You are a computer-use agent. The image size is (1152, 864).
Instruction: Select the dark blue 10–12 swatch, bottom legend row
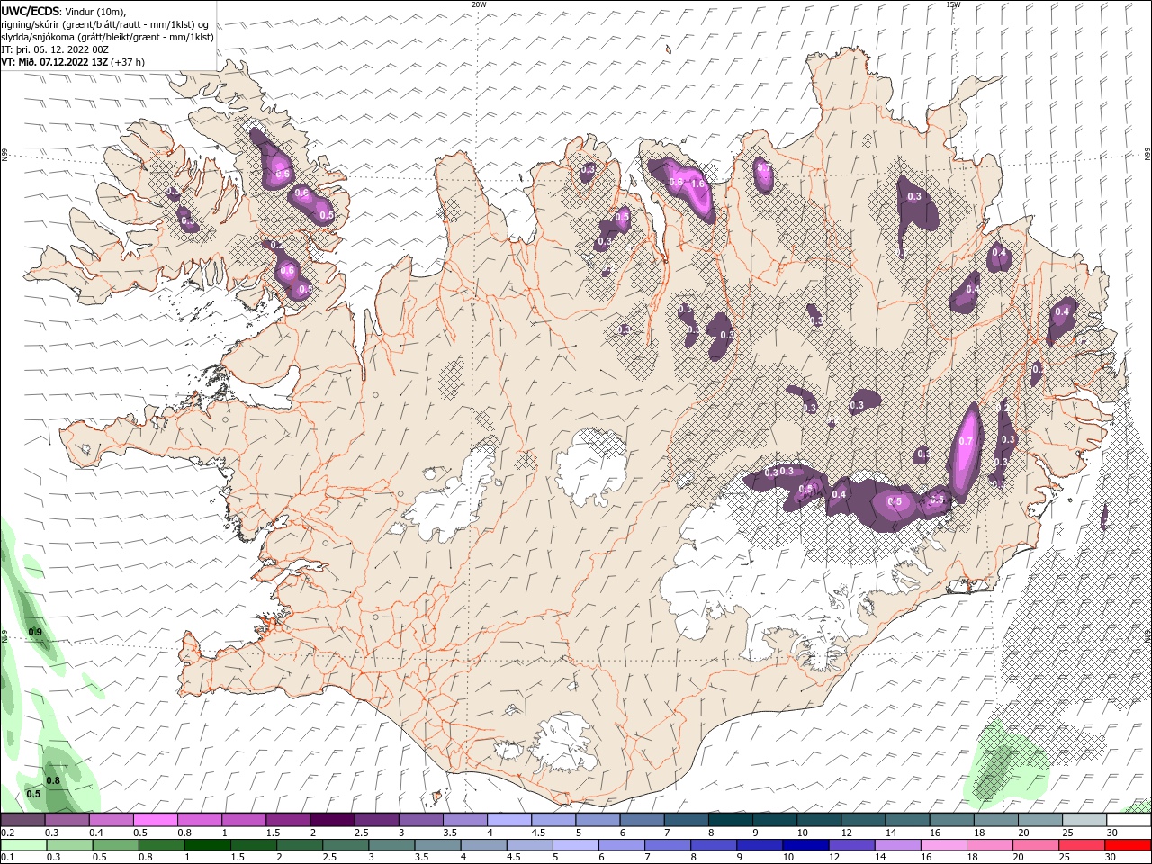805,845
